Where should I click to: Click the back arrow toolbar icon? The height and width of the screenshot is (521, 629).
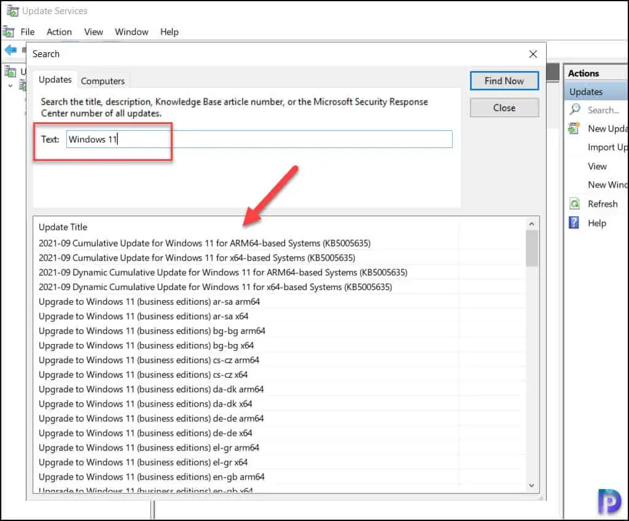[10, 50]
